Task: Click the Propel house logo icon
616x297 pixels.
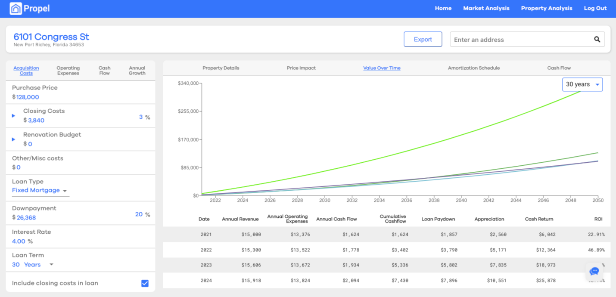Action: tap(16, 9)
